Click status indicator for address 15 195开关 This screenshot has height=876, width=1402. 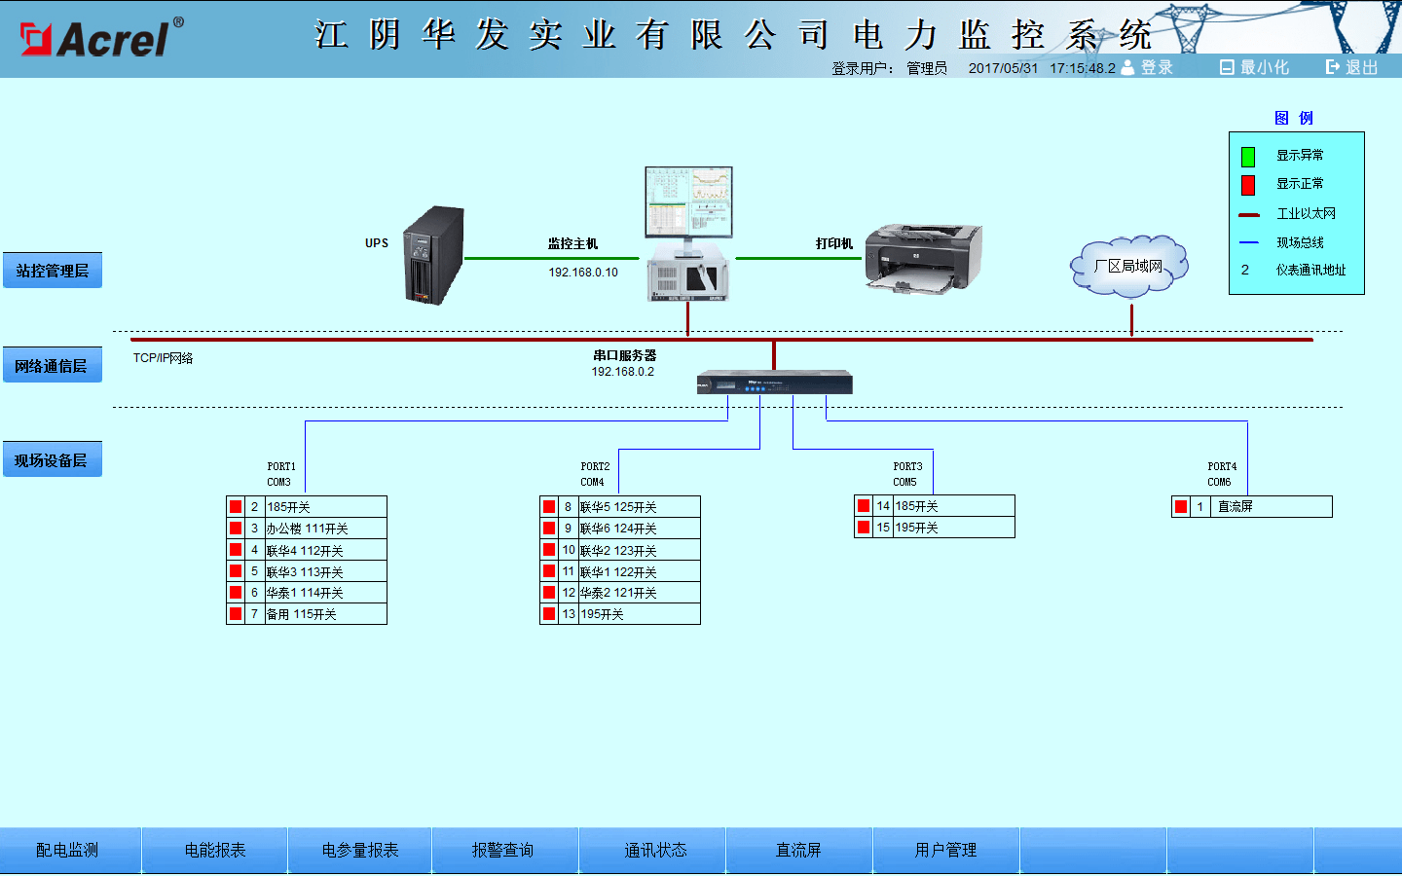(x=864, y=528)
